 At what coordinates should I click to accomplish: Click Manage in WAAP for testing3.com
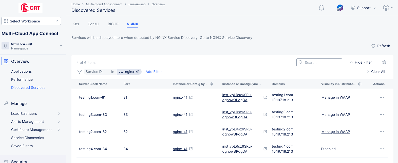pyautogui.click(x=336, y=115)
